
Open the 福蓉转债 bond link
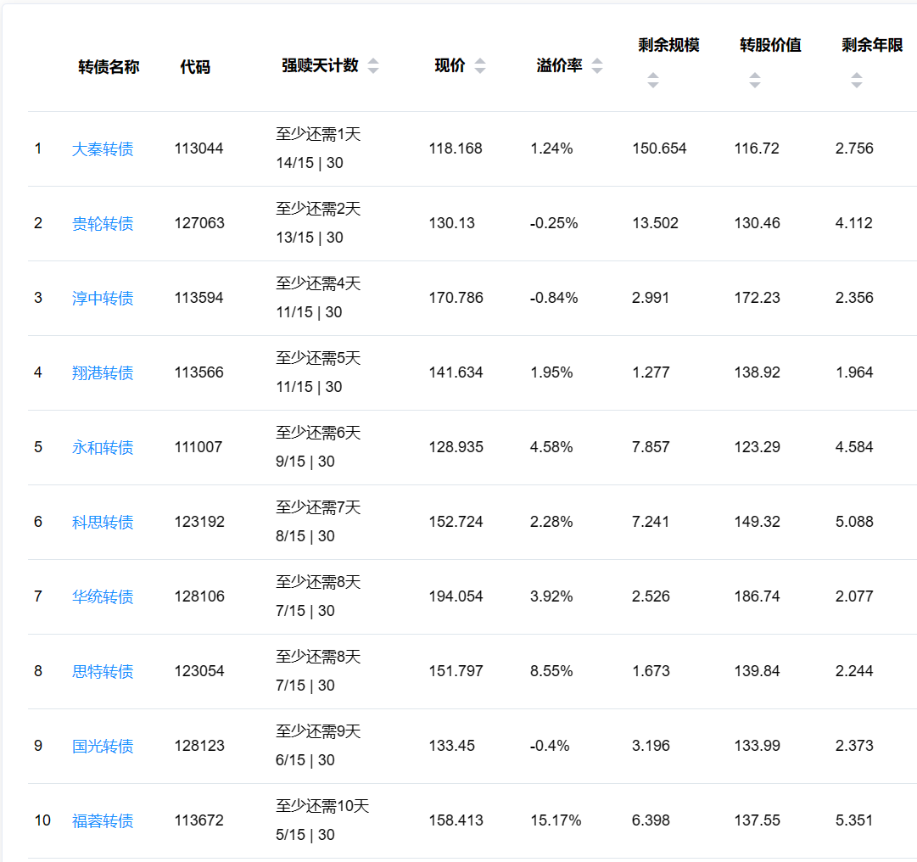[103, 821]
